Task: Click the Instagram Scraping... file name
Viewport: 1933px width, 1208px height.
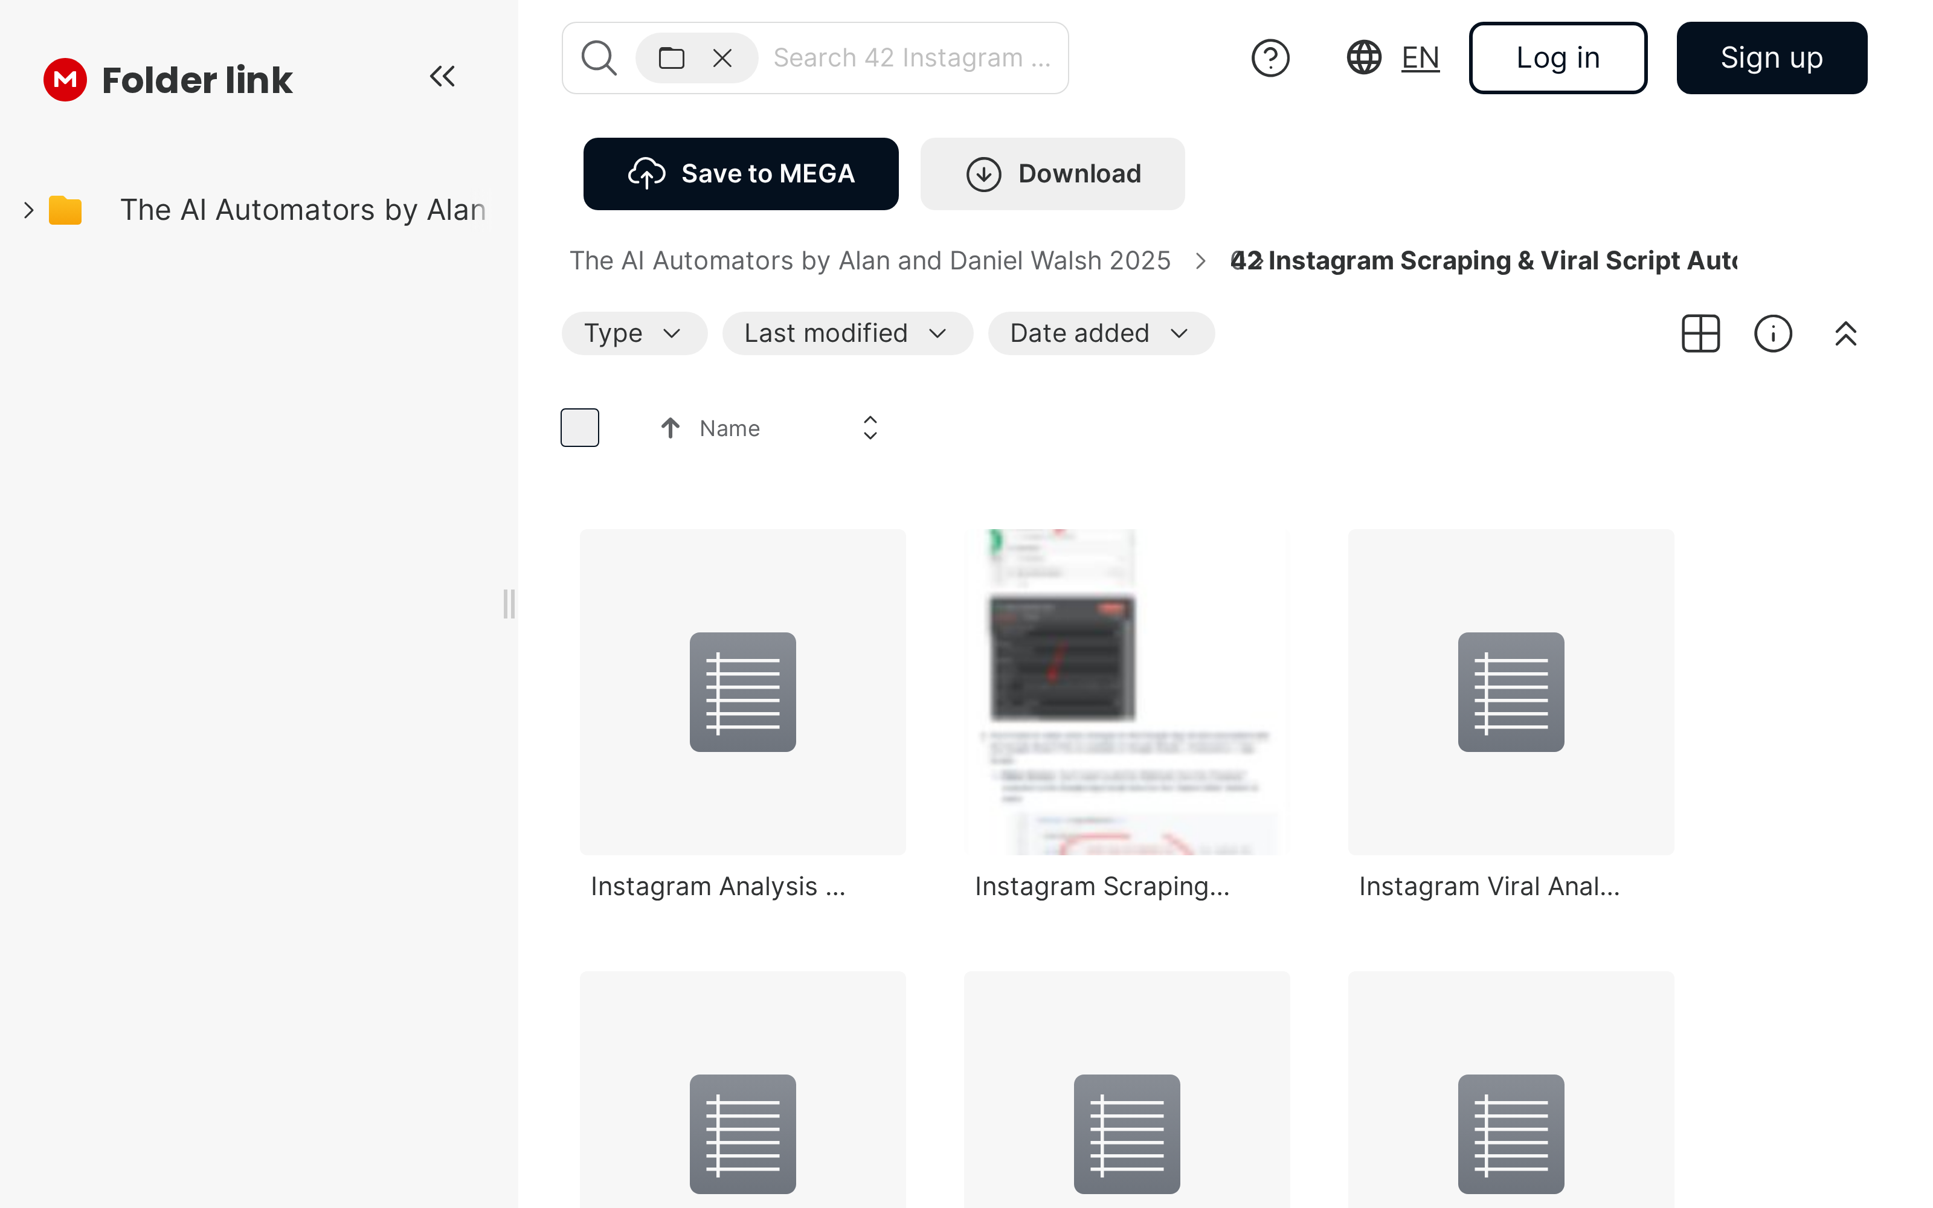Action: click(x=1102, y=886)
